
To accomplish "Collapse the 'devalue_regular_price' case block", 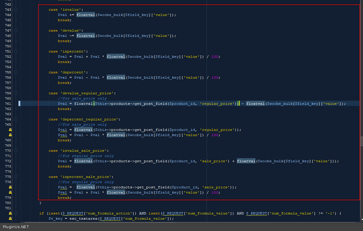I will point(16,93).
